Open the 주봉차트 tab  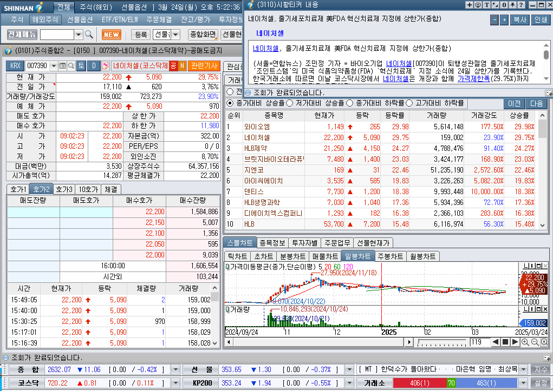[391, 256]
